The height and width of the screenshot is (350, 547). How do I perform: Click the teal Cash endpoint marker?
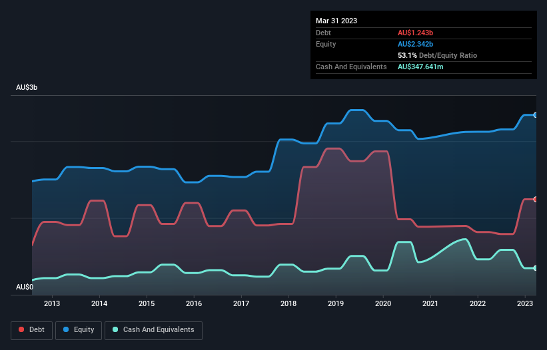[x=536, y=268]
